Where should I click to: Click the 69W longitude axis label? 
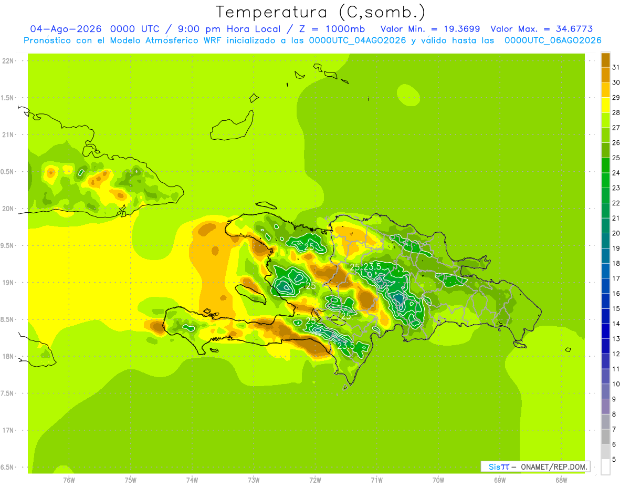coord(500,480)
